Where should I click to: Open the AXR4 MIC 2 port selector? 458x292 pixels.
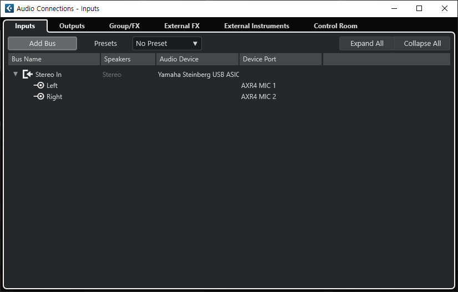click(258, 97)
